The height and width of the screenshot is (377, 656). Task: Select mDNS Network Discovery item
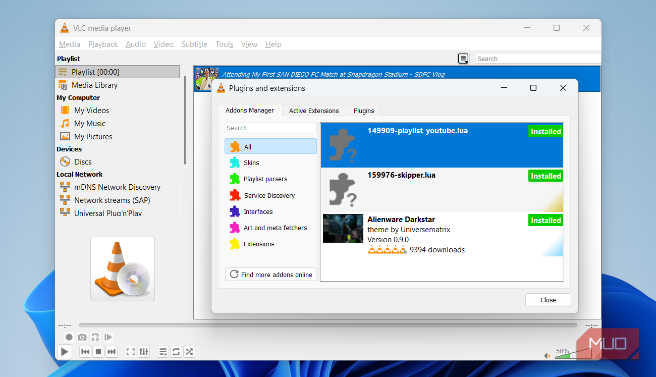pyautogui.click(x=118, y=187)
